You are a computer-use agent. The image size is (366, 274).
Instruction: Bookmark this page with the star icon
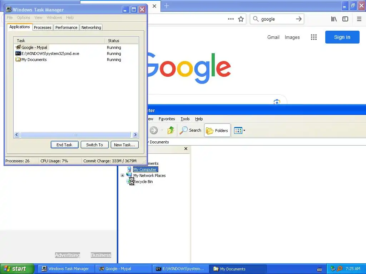click(241, 19)
